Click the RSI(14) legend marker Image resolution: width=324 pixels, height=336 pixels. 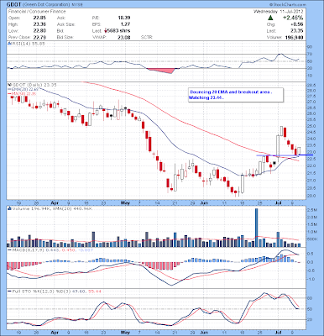pyautogui.click(x=9, y=44)
